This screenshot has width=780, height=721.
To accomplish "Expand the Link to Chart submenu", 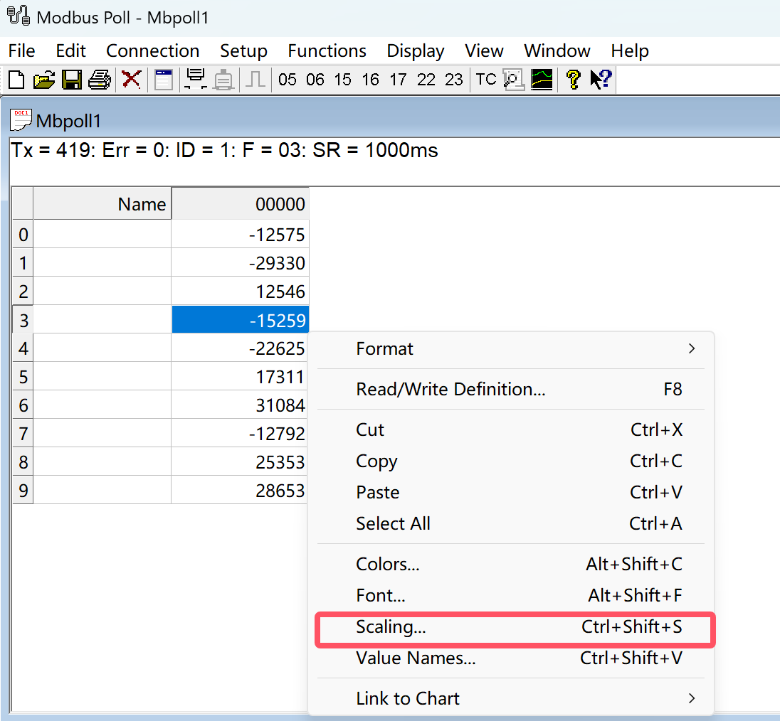I will (511, 698).
